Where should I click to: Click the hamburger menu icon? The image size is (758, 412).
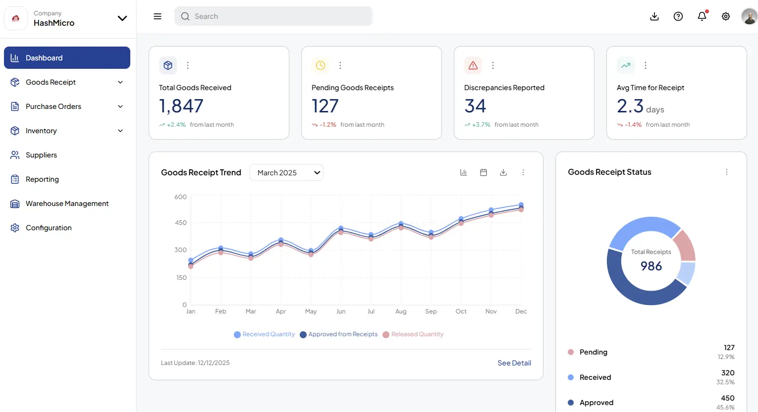158,16
